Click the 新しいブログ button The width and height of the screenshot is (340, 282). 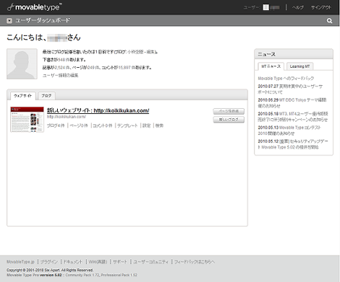229,120
